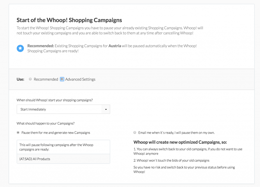Click the When should Whoop start question
The height and width of the screenshot is (187, 260).
(x=55, y=100)
